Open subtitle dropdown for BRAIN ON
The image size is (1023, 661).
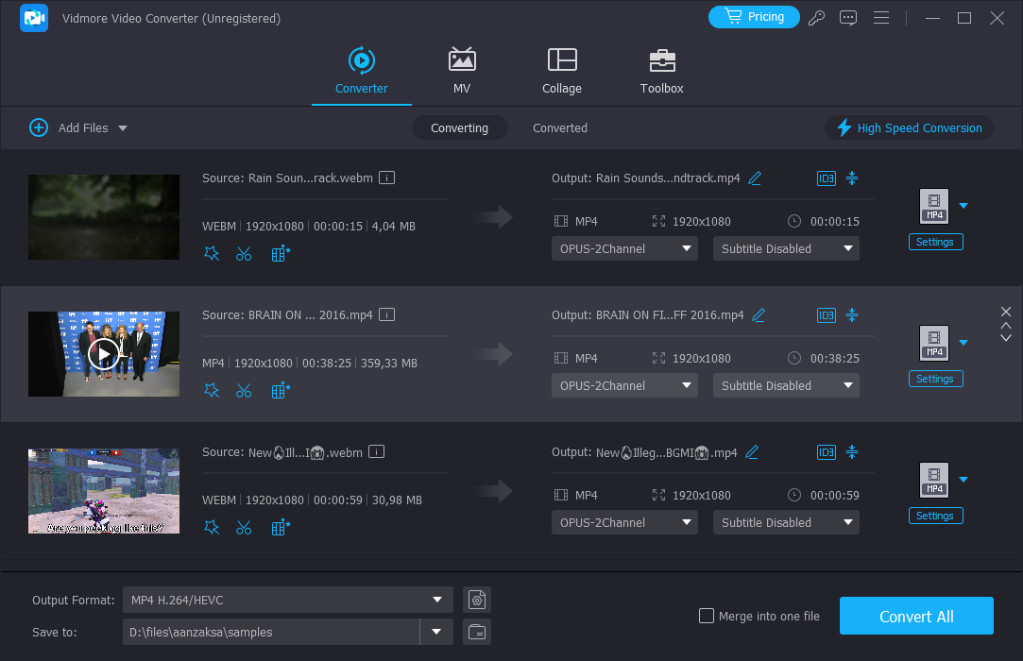[x=786, y=385]
